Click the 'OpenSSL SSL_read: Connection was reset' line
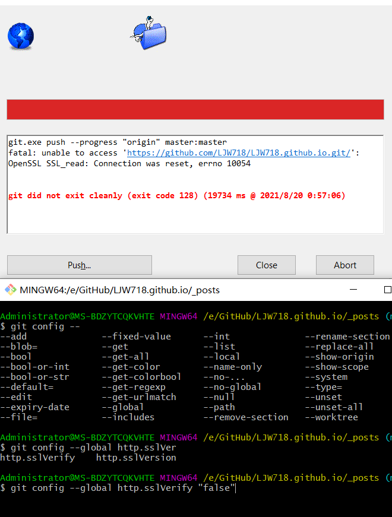 point(129,164)
